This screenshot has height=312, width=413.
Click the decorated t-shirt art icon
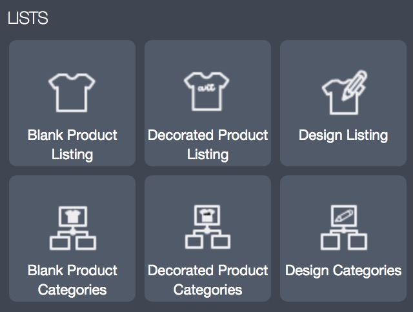pyautogui.click(x=206, y=92)
